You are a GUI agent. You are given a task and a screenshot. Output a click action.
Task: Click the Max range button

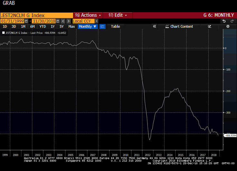coord(71,26)
